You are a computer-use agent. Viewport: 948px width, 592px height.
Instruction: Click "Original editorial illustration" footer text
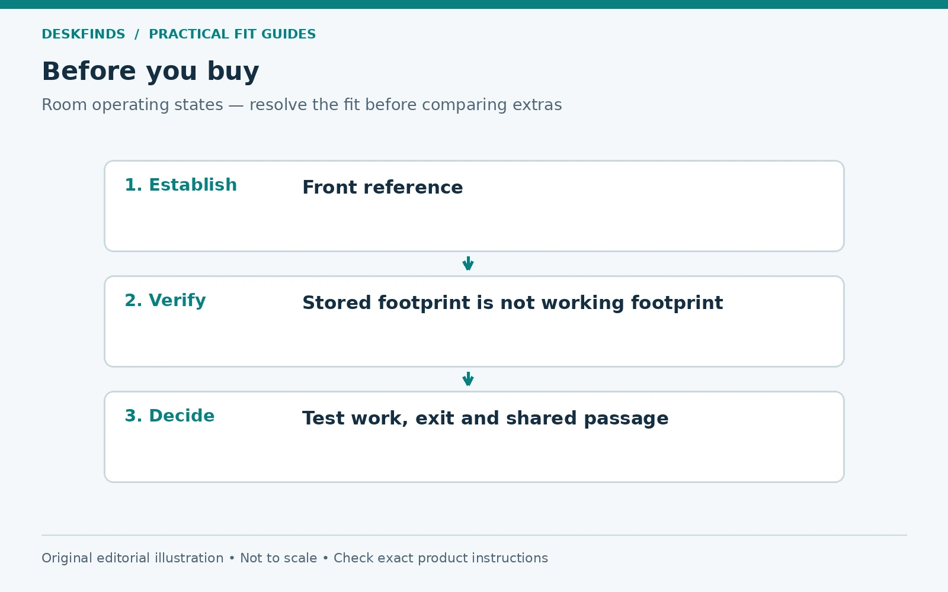[133, 558]
